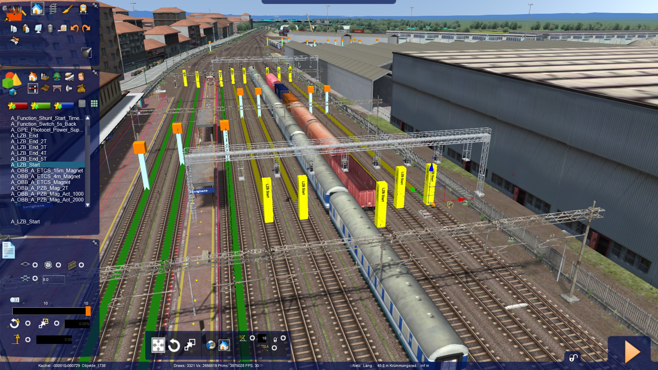
Task: Select the train consist tool icon
Action: (x=83, y=9)
